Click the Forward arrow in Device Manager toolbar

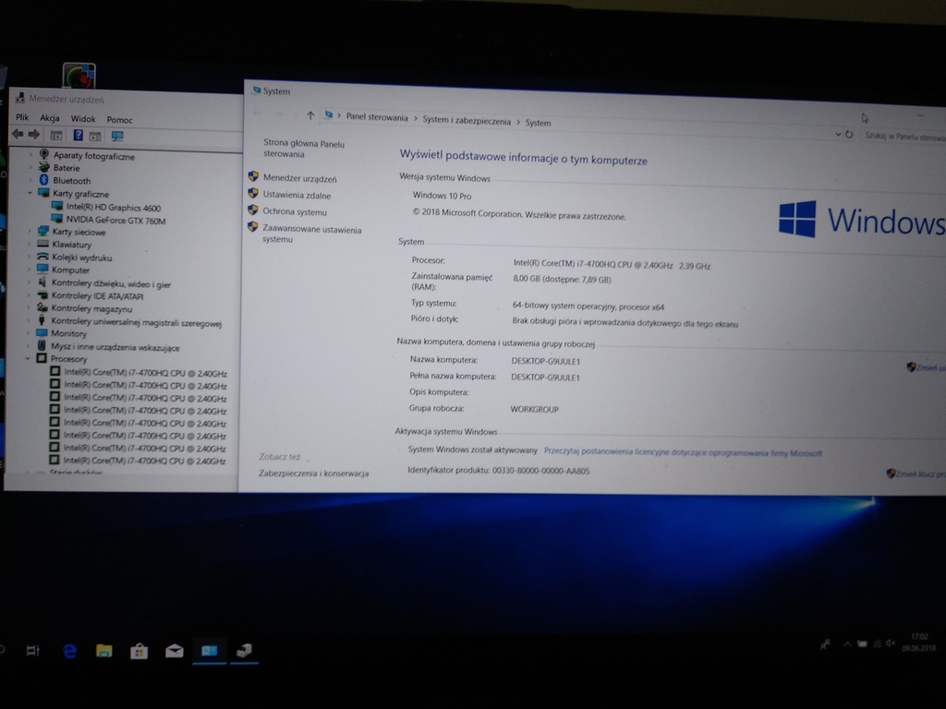[34, 135]
